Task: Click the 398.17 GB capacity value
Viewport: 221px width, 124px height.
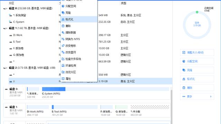Action: coord(104,35)
